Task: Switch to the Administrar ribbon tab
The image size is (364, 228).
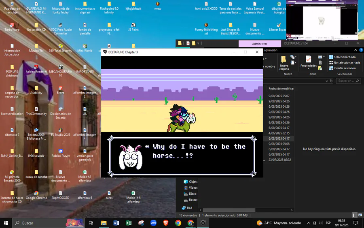Action: 260,44
